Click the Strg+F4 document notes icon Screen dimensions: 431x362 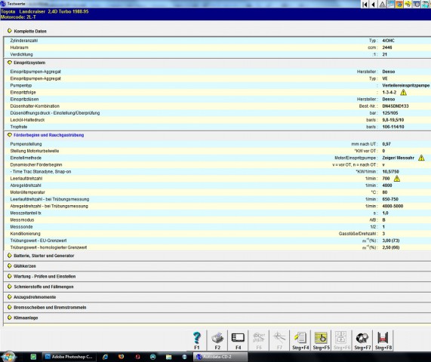300,341
